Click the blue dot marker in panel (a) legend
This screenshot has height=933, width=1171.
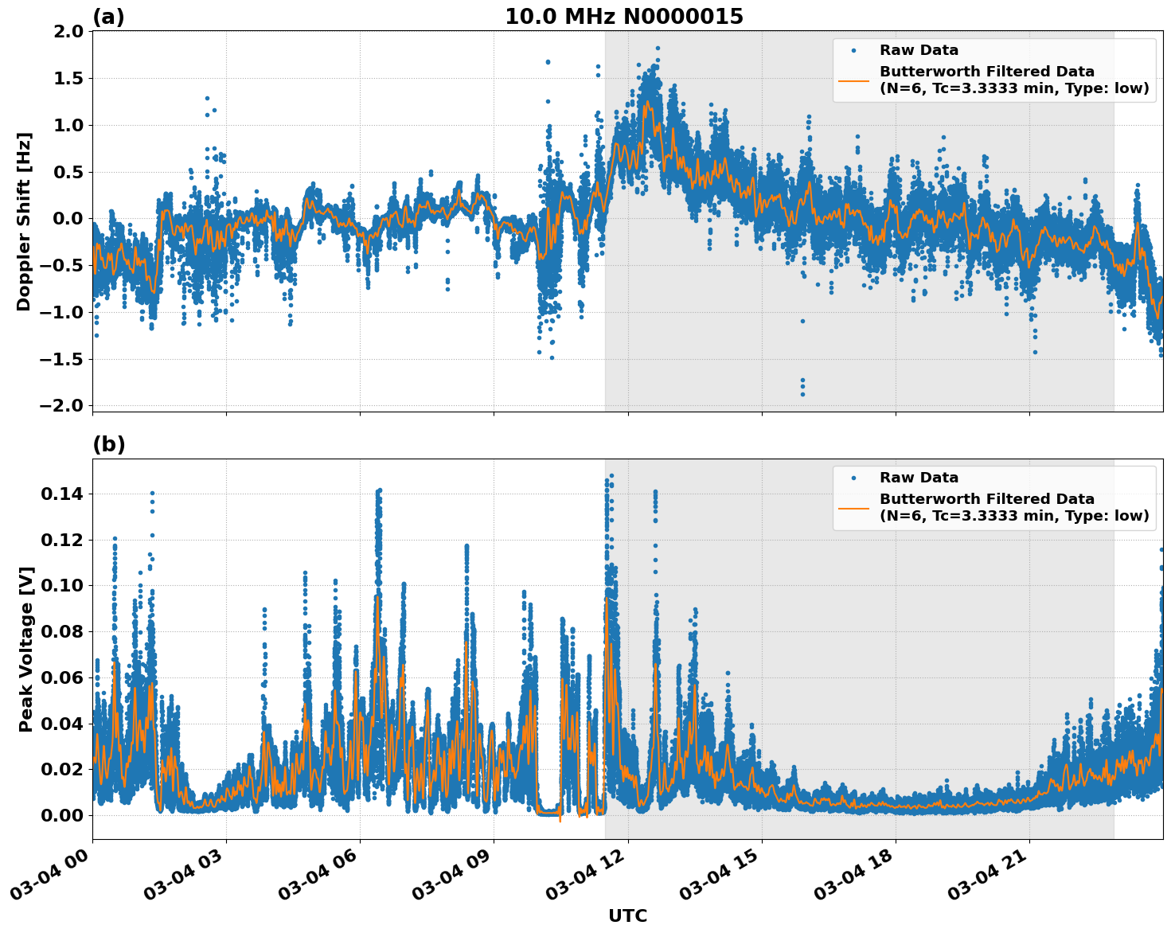[853, 49]
